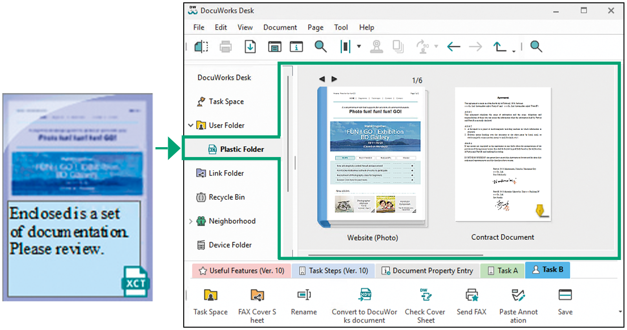Click the Convert to DocuWorks document icon

point(364,295)
